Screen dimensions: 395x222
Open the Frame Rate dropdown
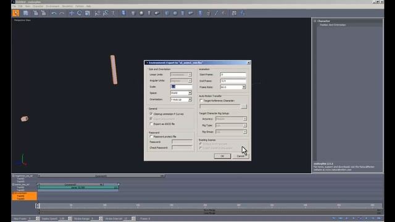(233, 87)
